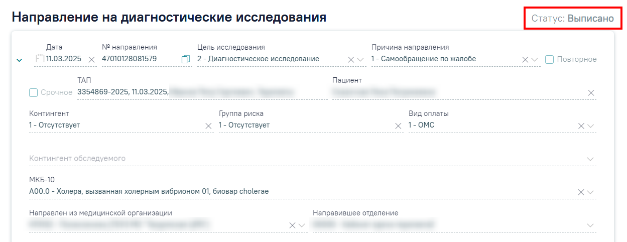Clear Вид оплаты value with X icon
Viewport: 627px width, 242px height.
pos(581,126)
